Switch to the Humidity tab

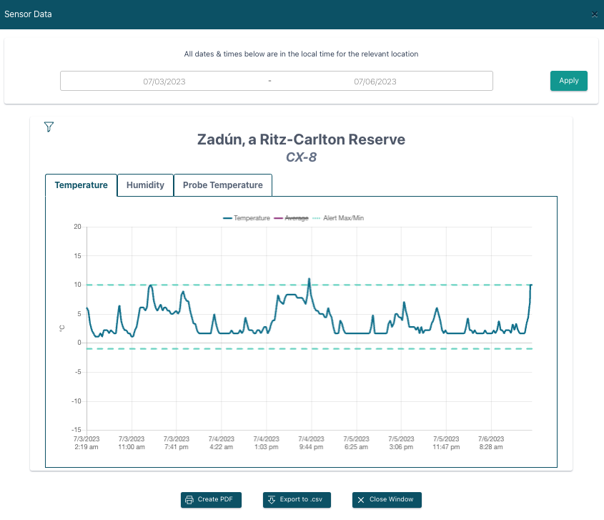tap(145, 185)
